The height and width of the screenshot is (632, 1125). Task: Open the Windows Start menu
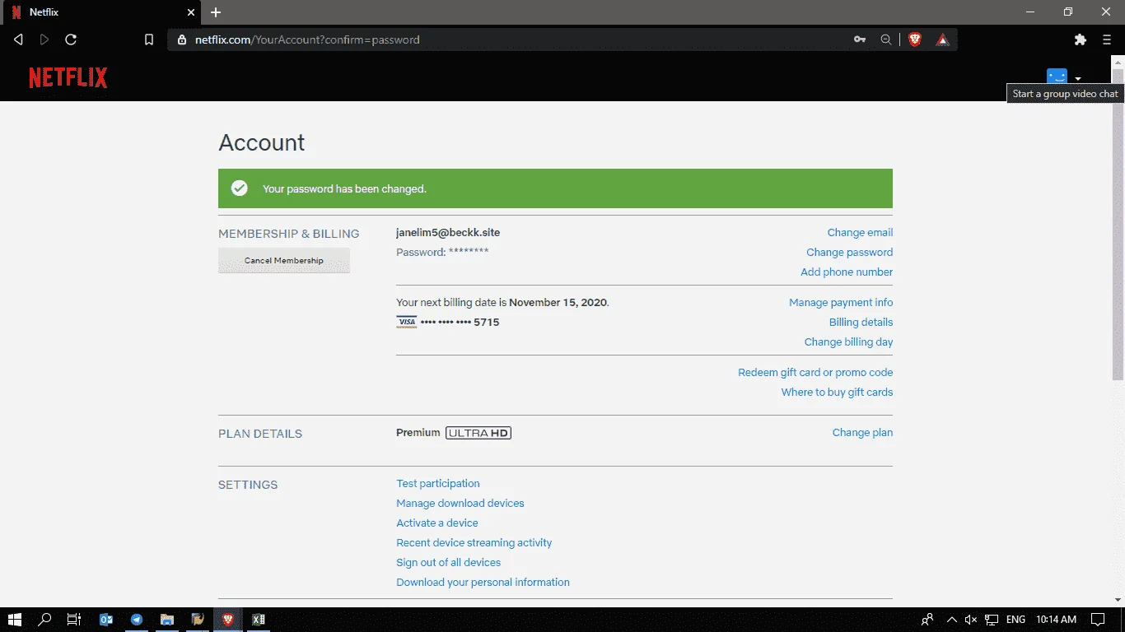15,620
